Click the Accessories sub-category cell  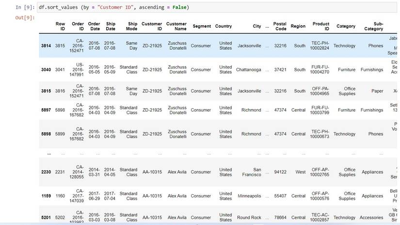click(371, 217)
